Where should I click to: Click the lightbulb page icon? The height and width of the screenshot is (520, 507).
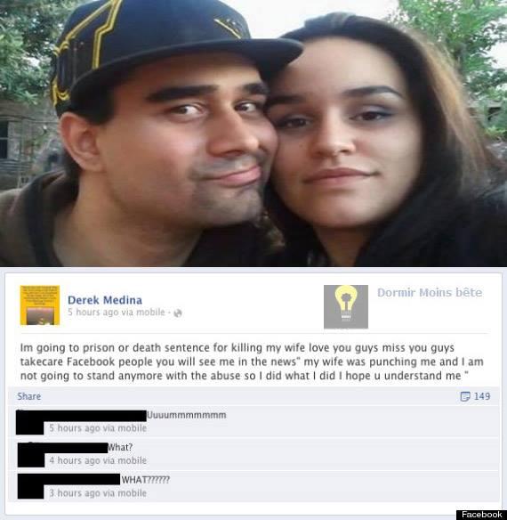[x=346, y=307]
